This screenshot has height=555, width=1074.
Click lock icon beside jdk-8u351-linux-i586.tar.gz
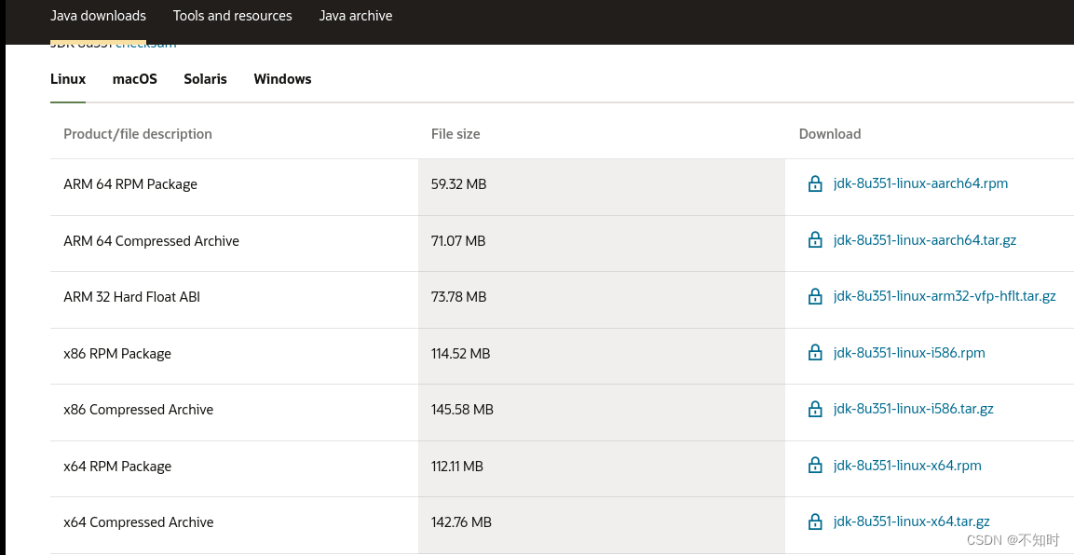coord(815,410)
